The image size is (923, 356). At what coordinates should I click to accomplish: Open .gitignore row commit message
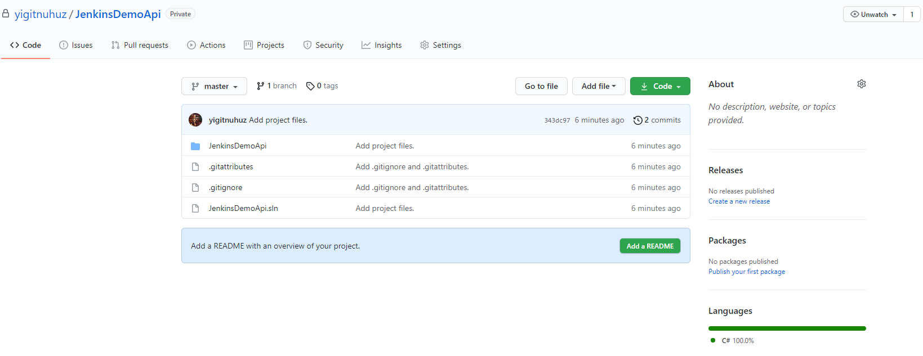click(x=412, y=187)
